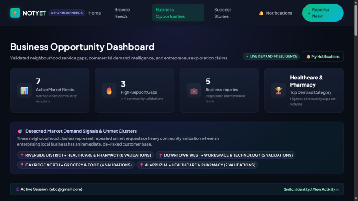The width and height of the screenshot is (358, 201).
Task: Click the page vertical scrollbar thumb
Action: (x=356, y=20)
